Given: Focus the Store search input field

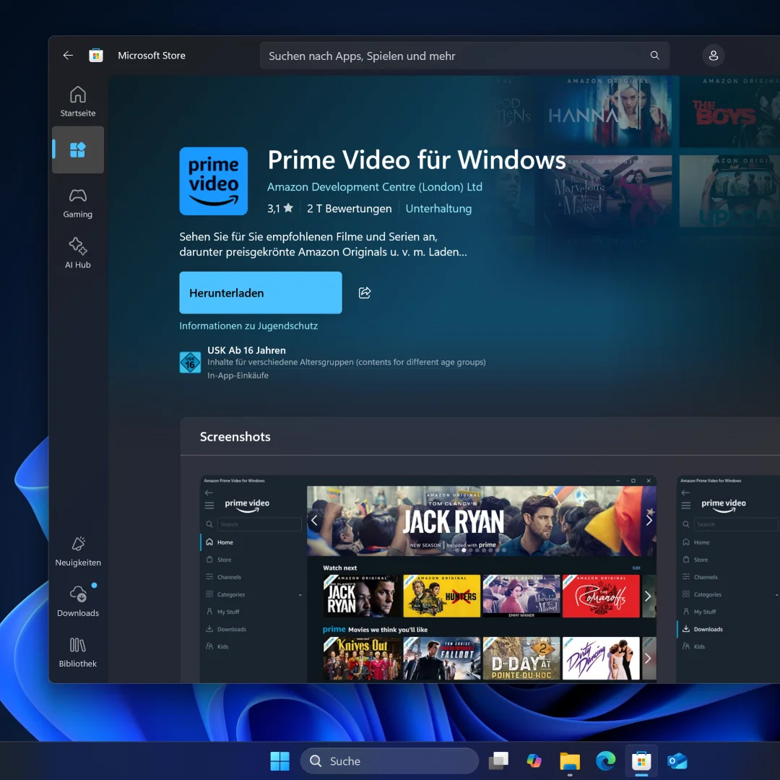Looking at the screenshot, I should tap(455, 56).
